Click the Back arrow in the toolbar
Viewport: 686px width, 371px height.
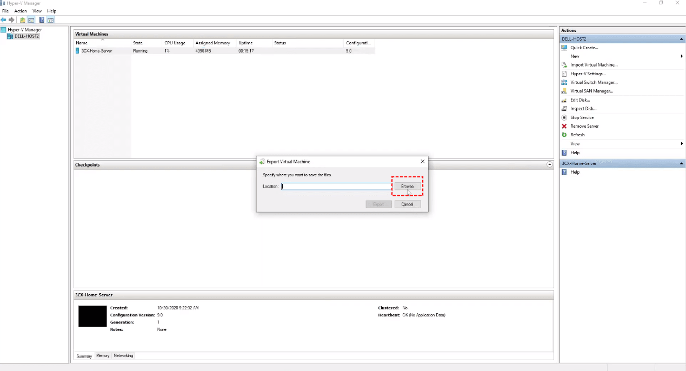[x=3, y=20]
